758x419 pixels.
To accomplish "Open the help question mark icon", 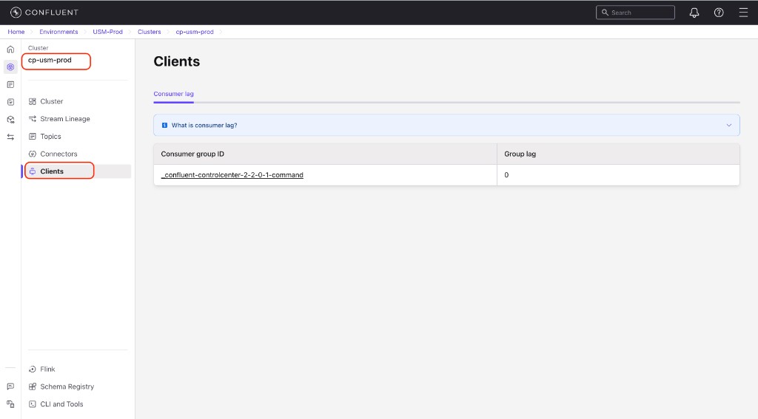I will click(x=718, y=13).
